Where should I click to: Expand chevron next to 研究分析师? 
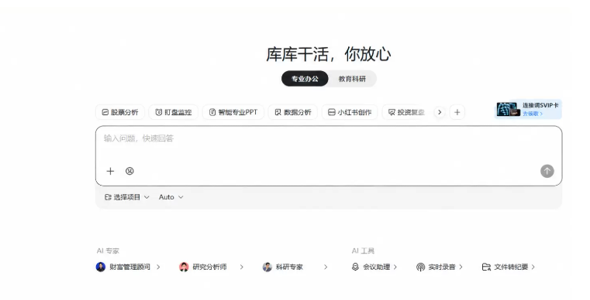tap(242, 267)
